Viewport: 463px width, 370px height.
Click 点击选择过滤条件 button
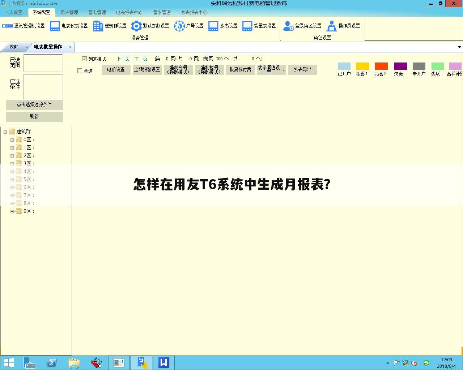34,105
